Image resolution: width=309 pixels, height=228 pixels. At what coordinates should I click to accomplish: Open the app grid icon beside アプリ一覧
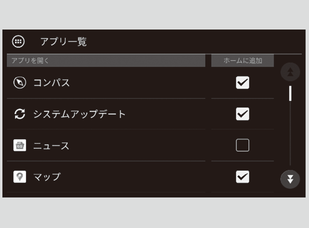pos(18,42)
